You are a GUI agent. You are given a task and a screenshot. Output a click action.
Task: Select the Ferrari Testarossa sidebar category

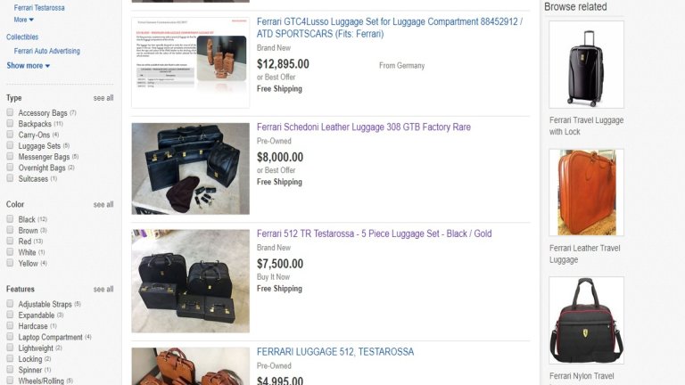pos(39,8)
